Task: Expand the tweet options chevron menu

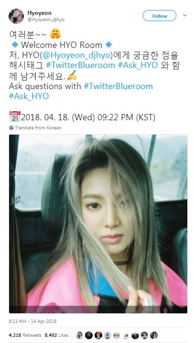Action: 185,15
